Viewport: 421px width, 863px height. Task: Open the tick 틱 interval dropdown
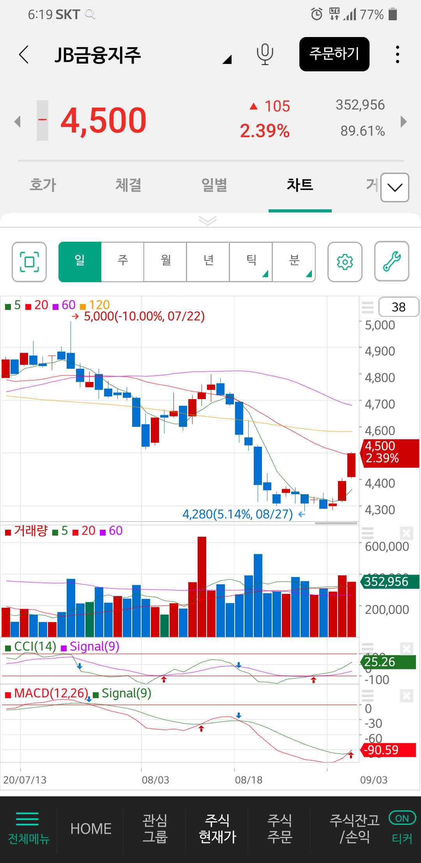pyautogui.click(x=251, y=262)
